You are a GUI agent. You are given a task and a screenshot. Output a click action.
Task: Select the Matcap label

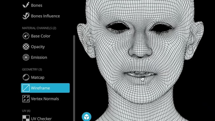[x=38, y=78]
